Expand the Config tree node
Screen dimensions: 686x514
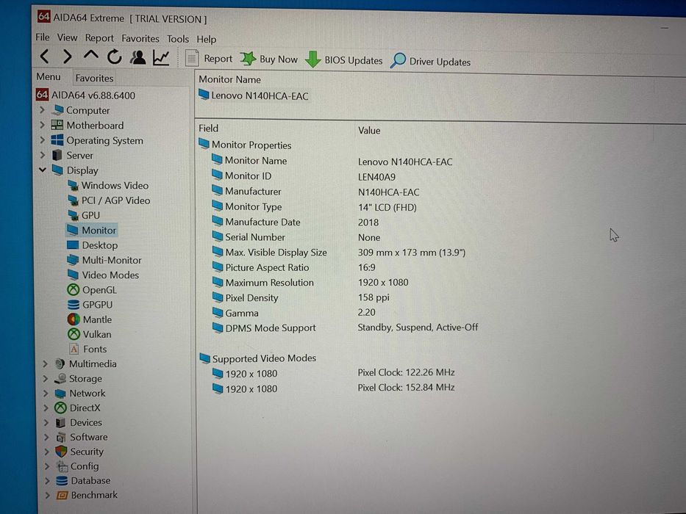click(47, 466)
